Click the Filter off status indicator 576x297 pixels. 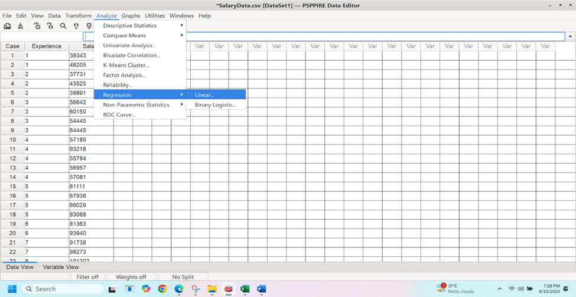click(87, 277)
